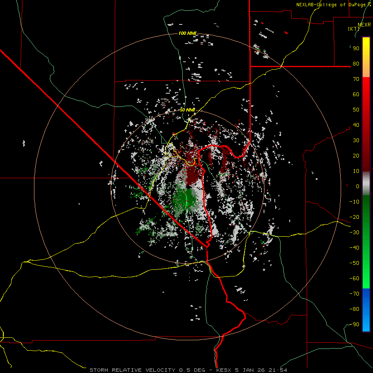Click the 100 NMI range ring label
The width and height of the screenshot is (373, 373).
coord(188,33)
